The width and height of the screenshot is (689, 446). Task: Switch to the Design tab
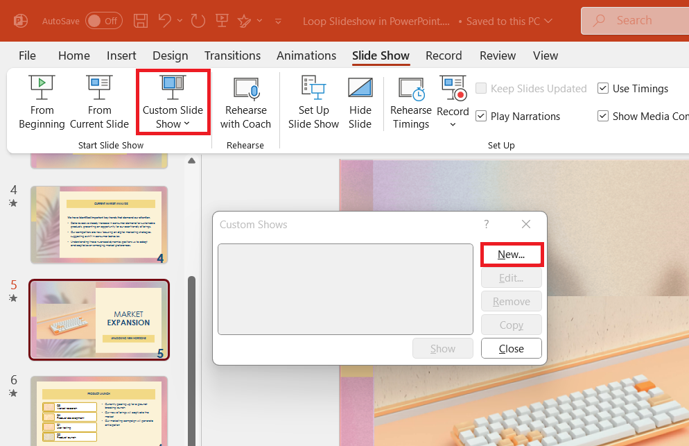(170, 55)
